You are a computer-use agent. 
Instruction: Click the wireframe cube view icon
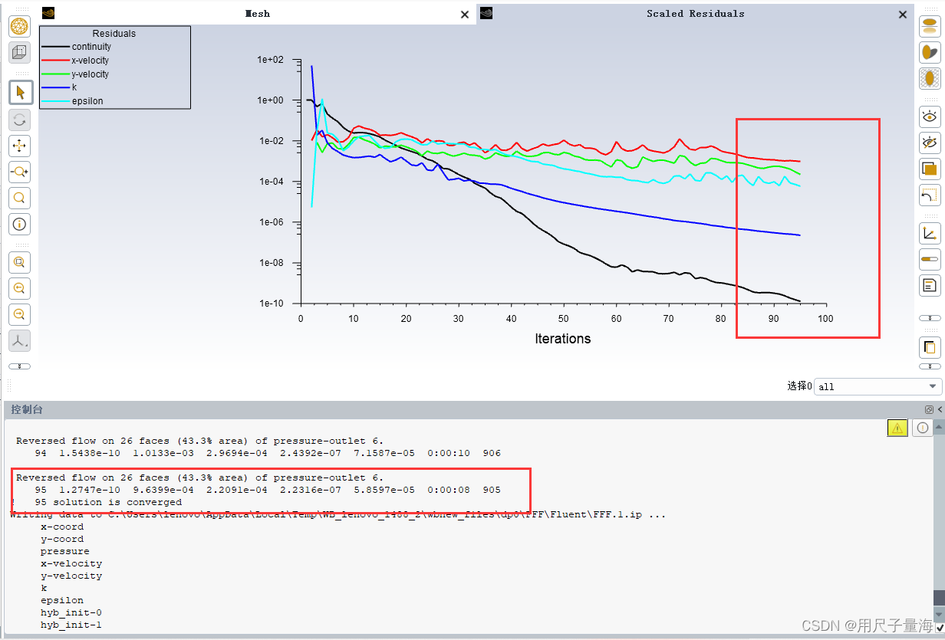19,52
